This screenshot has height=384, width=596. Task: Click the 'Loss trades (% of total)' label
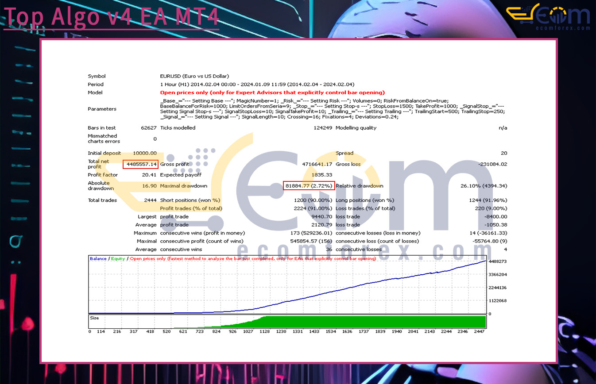click(365, 208)
